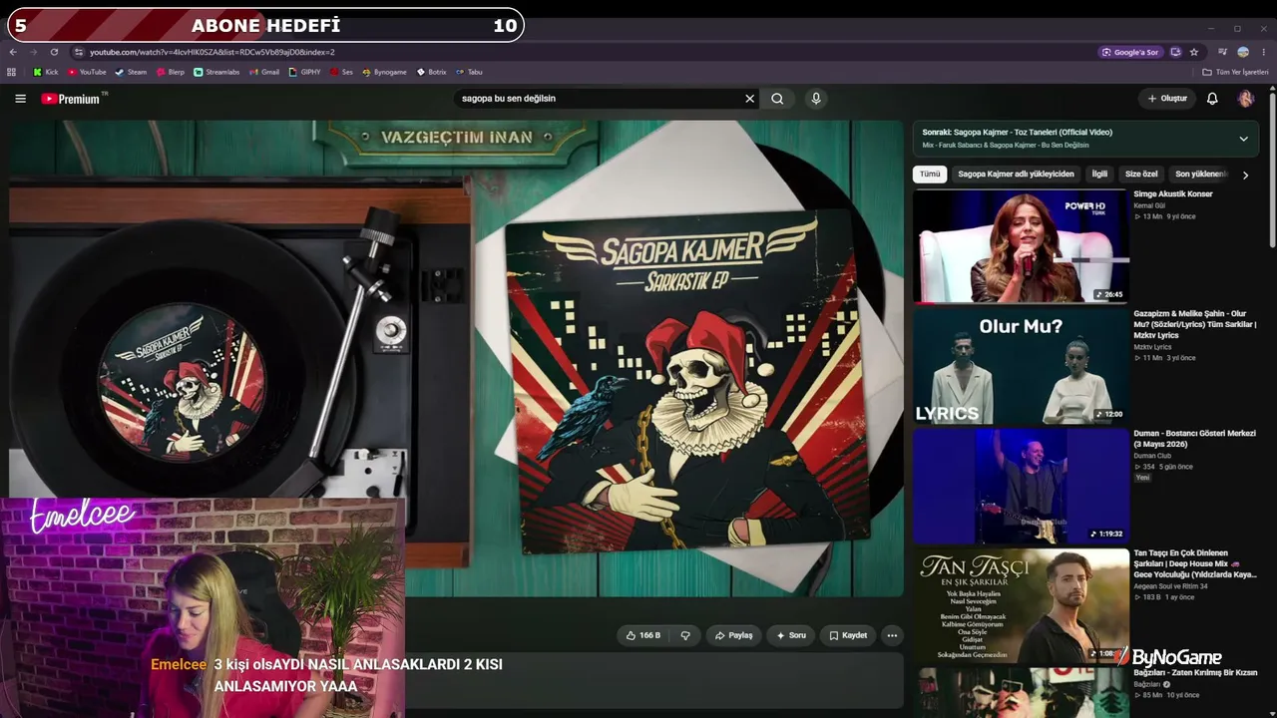Open the Ses bookmark
1277x718 pixels.
coord(341,72)
